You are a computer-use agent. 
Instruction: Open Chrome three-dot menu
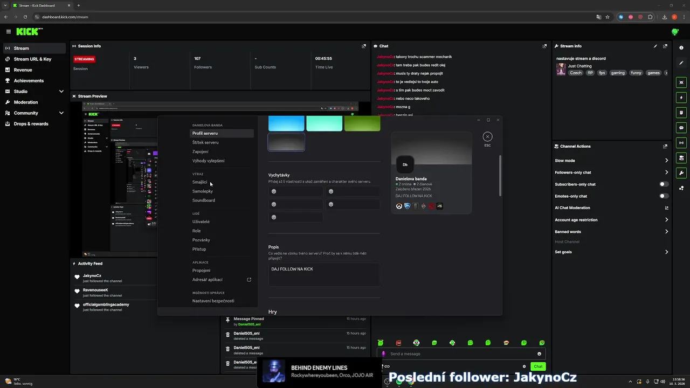684,17
